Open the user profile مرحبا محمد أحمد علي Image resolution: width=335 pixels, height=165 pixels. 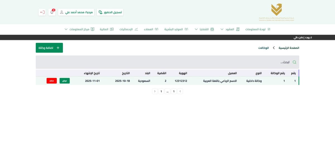[76, 12]
